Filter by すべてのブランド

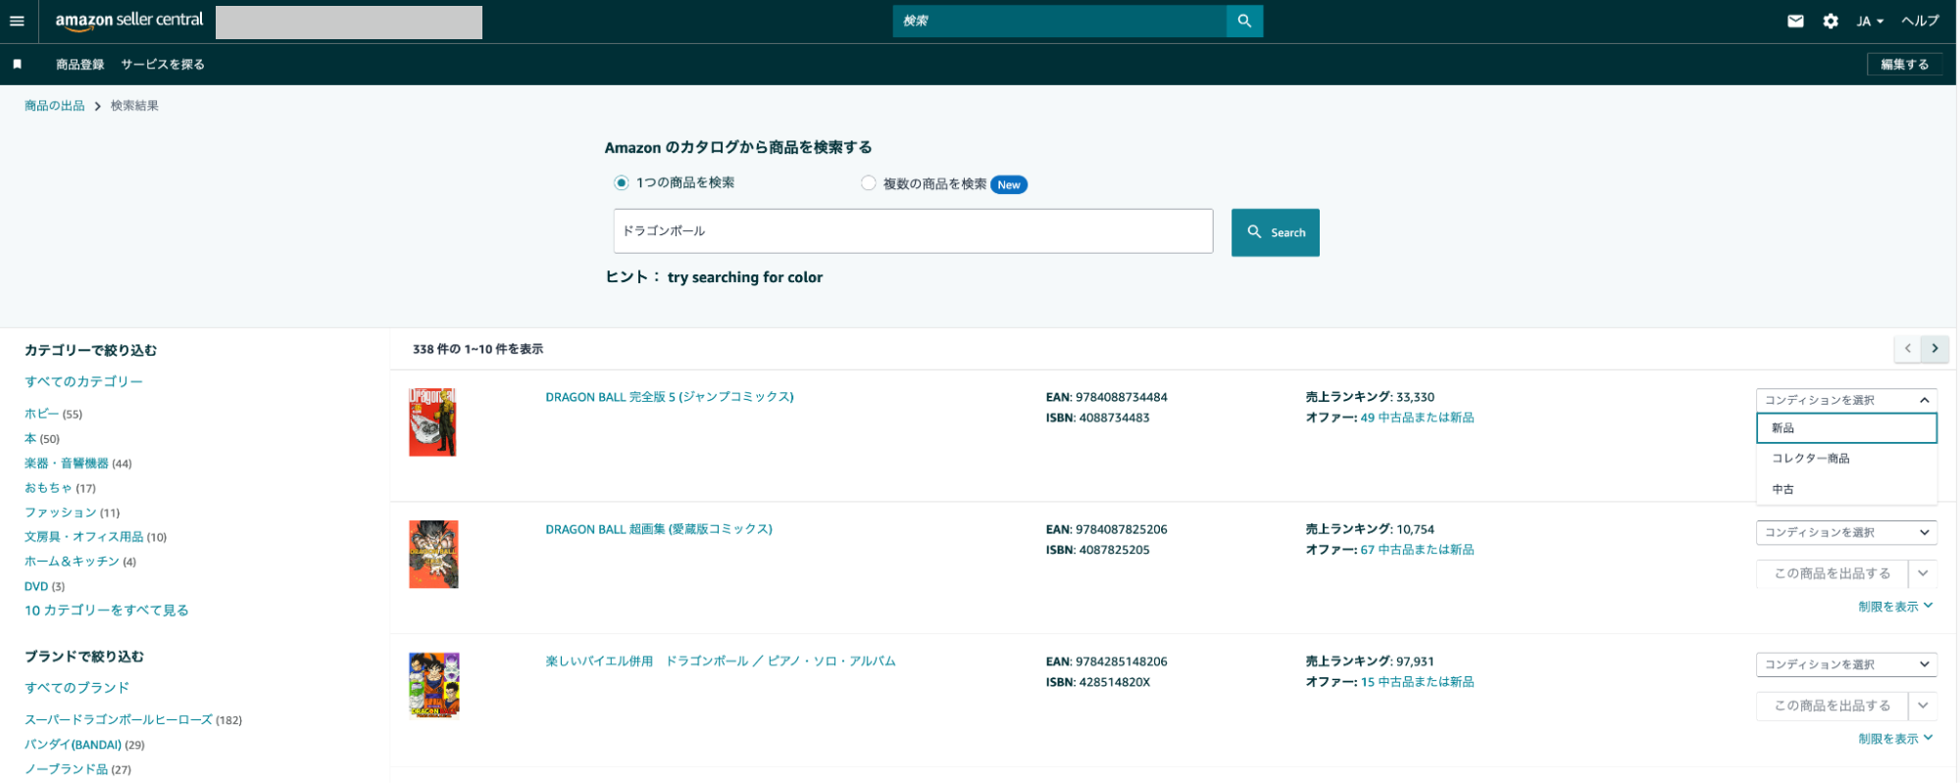point(76,687)
